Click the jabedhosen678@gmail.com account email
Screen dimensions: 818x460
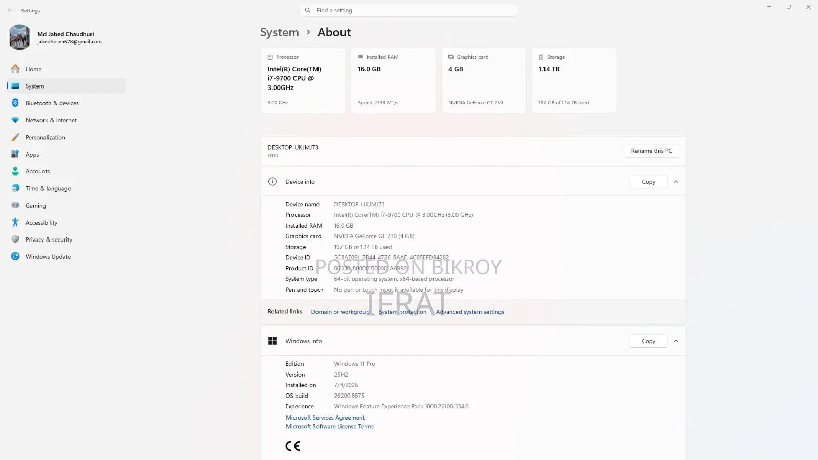tap(70, 42)
